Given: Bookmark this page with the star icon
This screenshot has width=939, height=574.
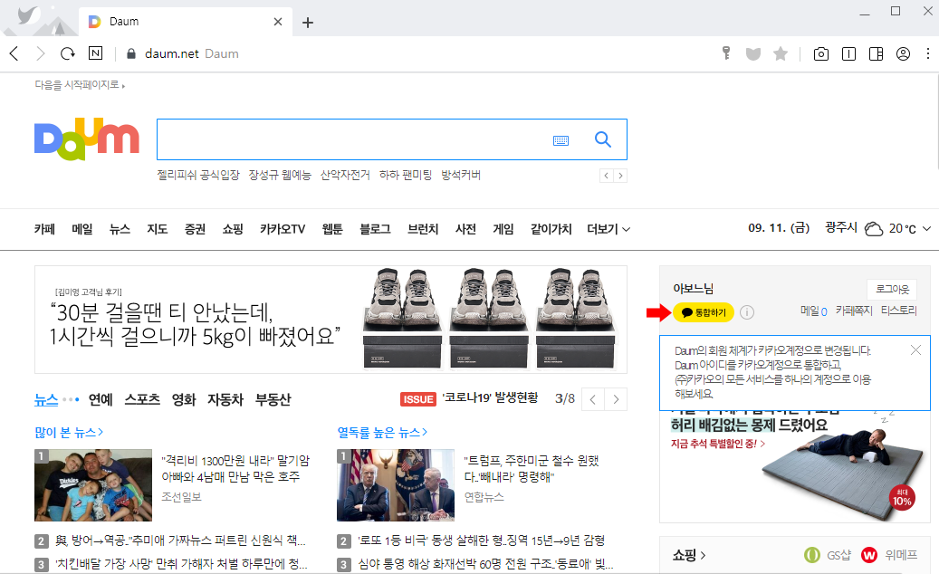Looking at the screenshot, I should pos(781,54).
